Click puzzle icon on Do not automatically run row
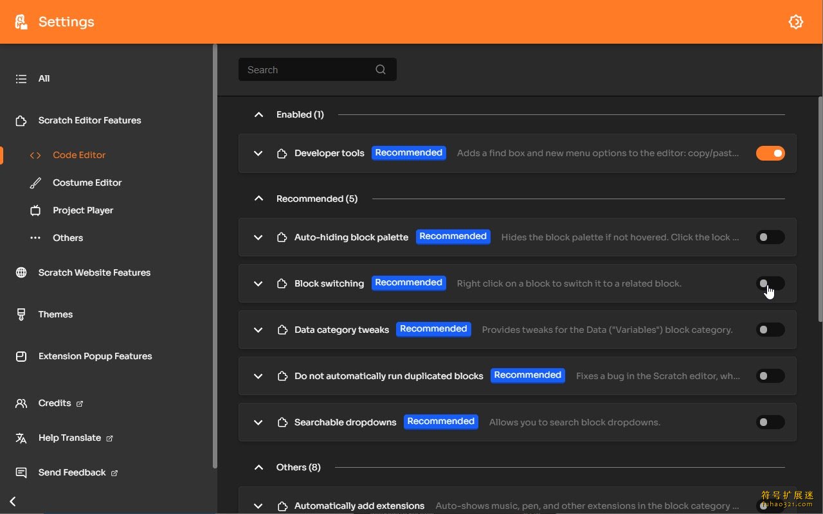This screenshot has height=514, width=823. [x=282, y=377]
